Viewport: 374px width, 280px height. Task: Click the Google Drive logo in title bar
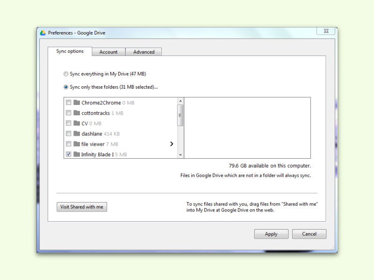point(43,33)
